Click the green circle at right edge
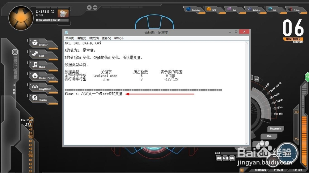Viewport: 309px width, 173px height. (307, 77)
